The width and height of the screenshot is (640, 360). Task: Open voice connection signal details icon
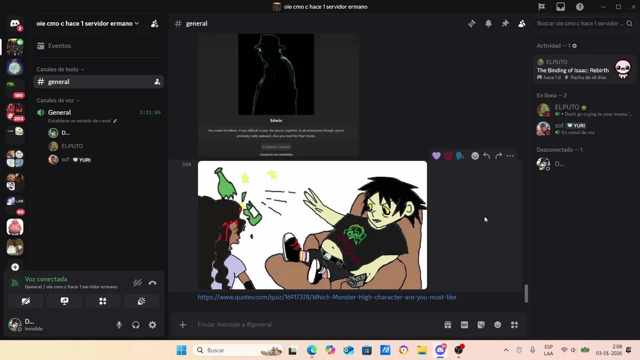tap(15, 282)
